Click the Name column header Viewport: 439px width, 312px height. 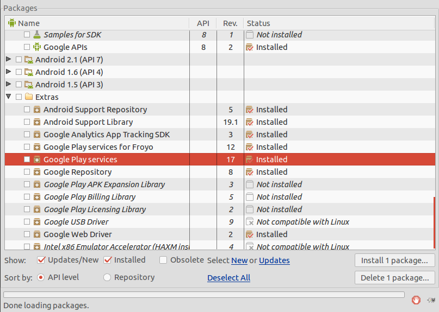97,23
